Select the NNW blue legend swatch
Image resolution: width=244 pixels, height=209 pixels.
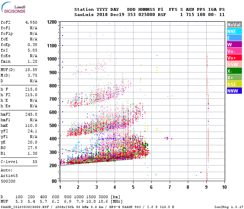tap(234, 91)
